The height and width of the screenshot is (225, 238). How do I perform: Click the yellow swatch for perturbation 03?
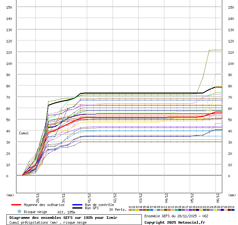(137, 210)
